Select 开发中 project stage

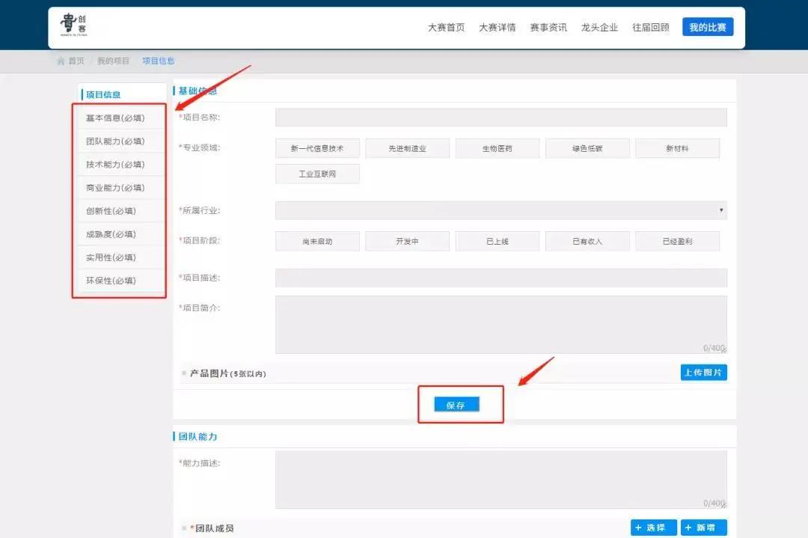coord(407,241)
